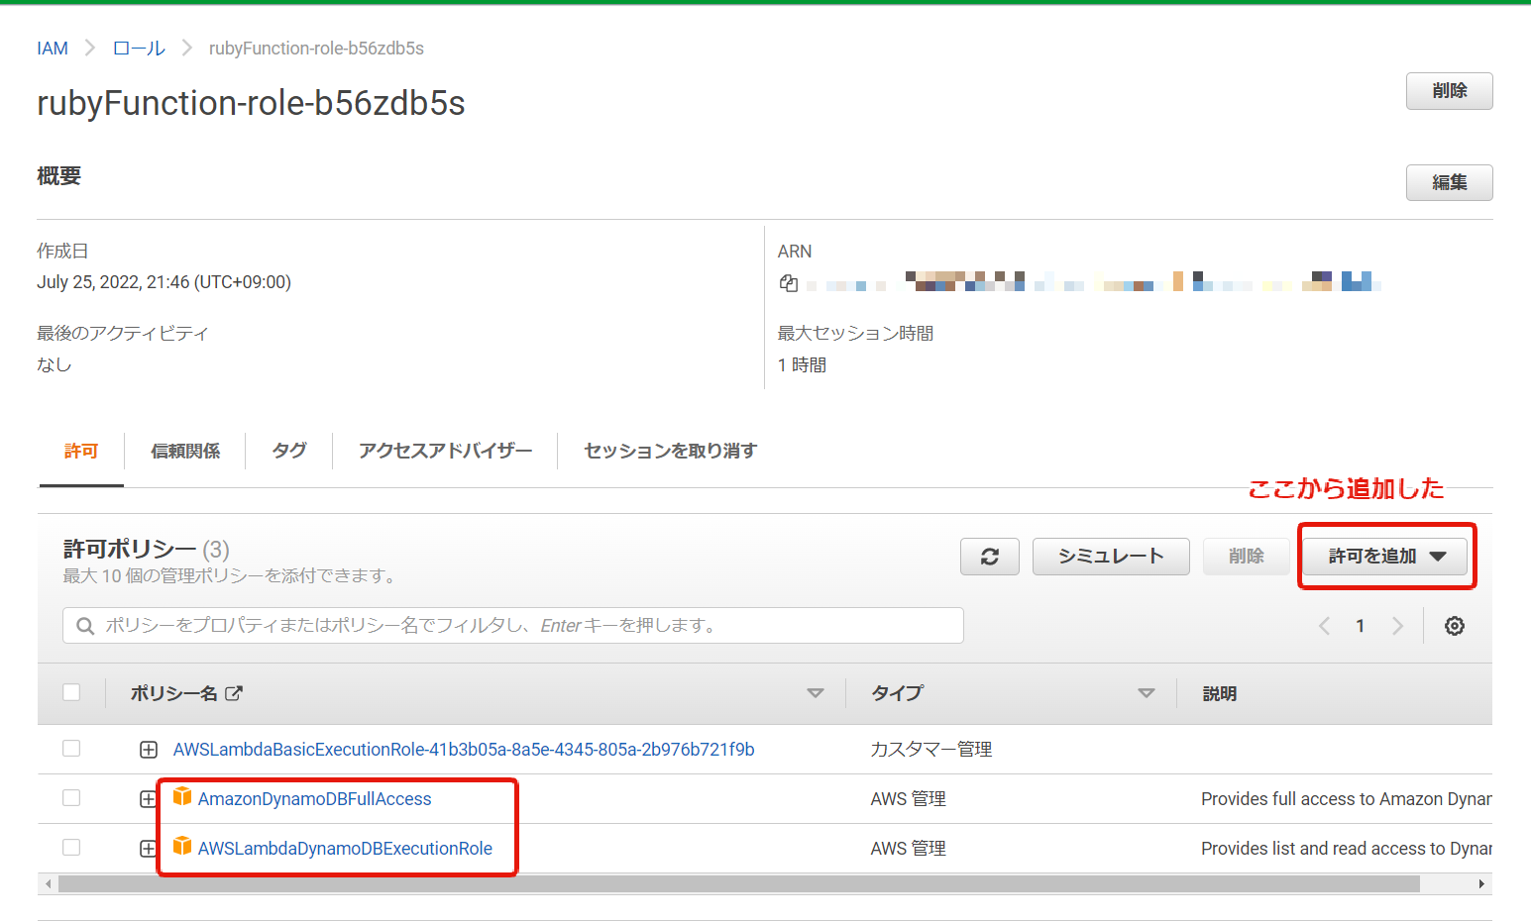Screen dimensions: 1531x922
Task: Switch to the アクセスアドバイザー tab
Action: 446,452
